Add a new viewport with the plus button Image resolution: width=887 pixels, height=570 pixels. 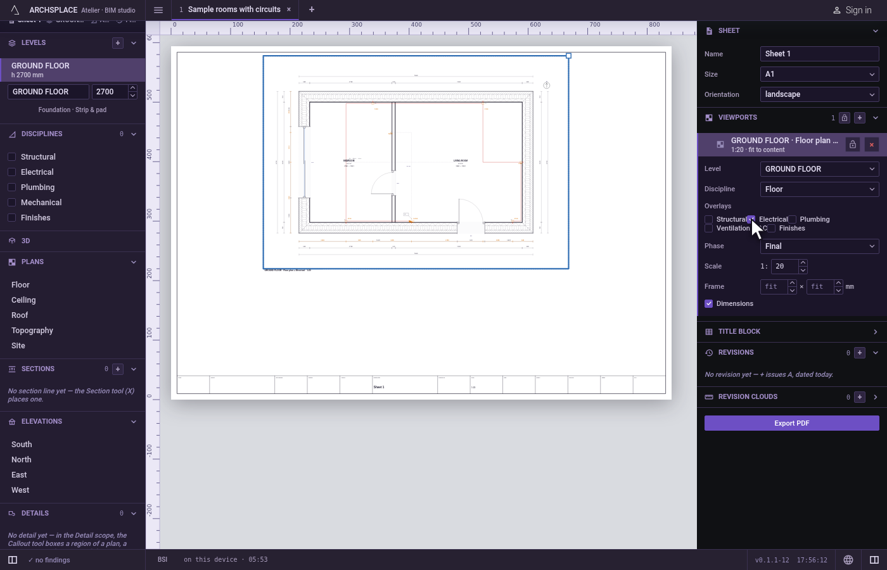point(860,118)
